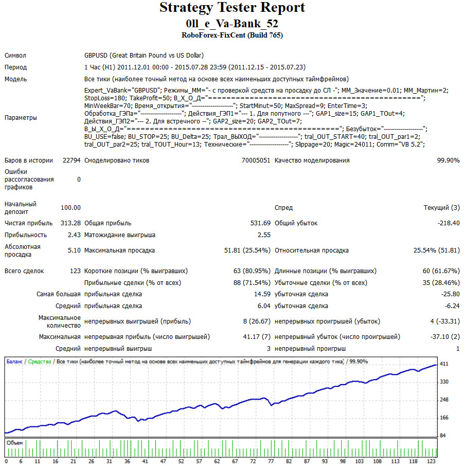Click the MinWeekBar=70 parameter line

click(226, 106)
